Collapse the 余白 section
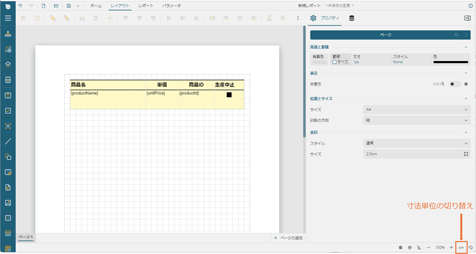This screenshot has width=476, height=254. click(466, 133)
